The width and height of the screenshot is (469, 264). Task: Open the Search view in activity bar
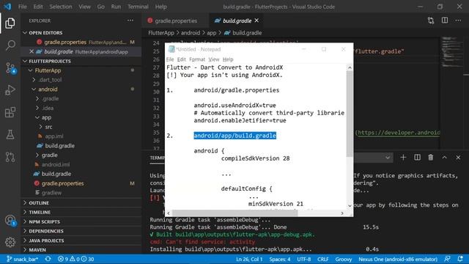10,45
